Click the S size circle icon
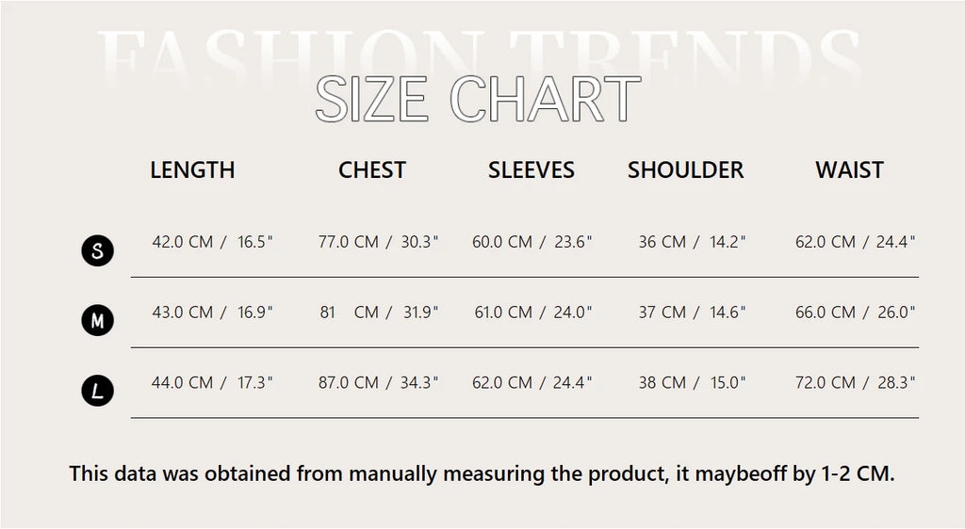Viewport: 965px width, 529px height. tap(97, 251)
